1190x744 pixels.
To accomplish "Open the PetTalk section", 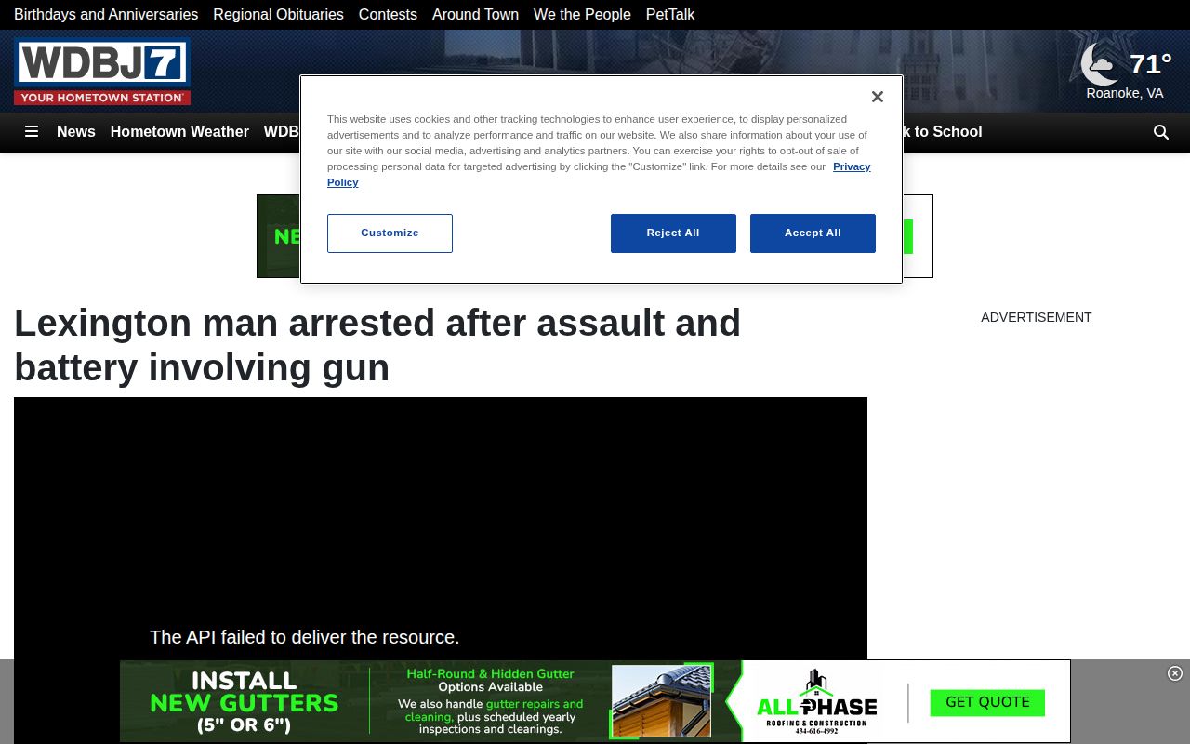I will tap(670, 15).
